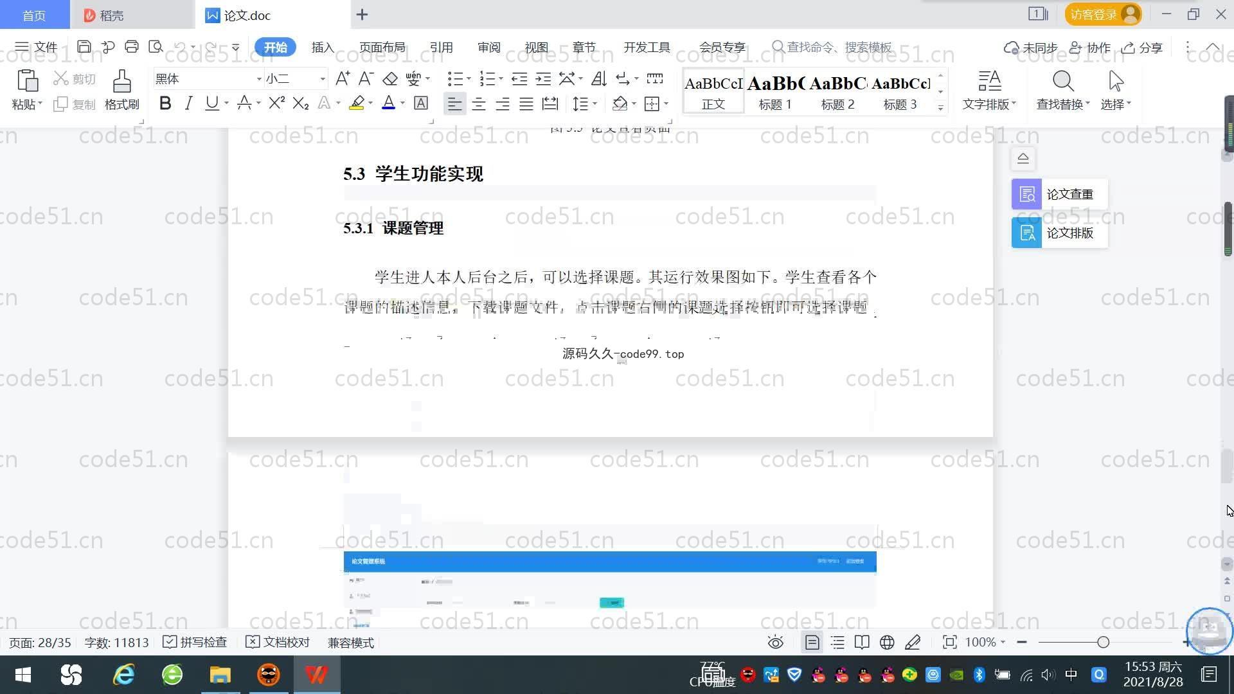Open Internet Explorer from taskbar
The height and width of the screenshot is (694, 1234).
123,675
